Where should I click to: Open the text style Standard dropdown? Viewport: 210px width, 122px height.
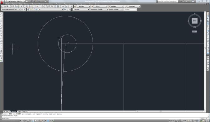[83, 7]
